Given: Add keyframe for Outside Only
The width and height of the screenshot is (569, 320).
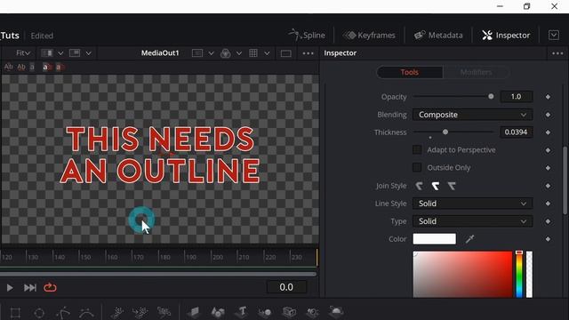Looking at the screenshot, I should (x=548, y=168).
